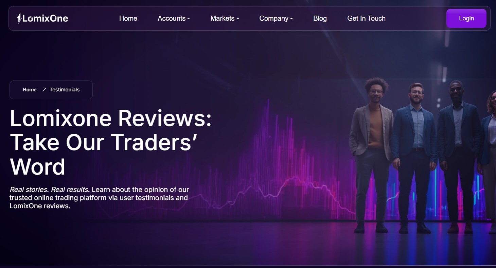Expand the chevron beside Accounts

click(189, 19)
